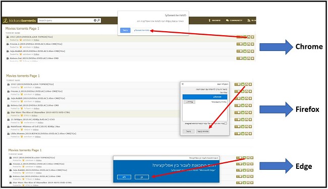Click magnet icon for Jojo.Rabbit in Chrome panel
The image size is (328, 189).
(249, 51)
